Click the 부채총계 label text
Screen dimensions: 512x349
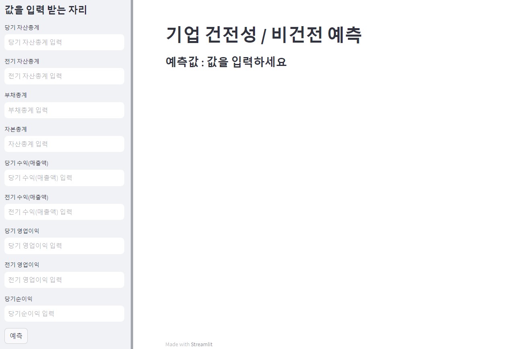coord(16,95)
